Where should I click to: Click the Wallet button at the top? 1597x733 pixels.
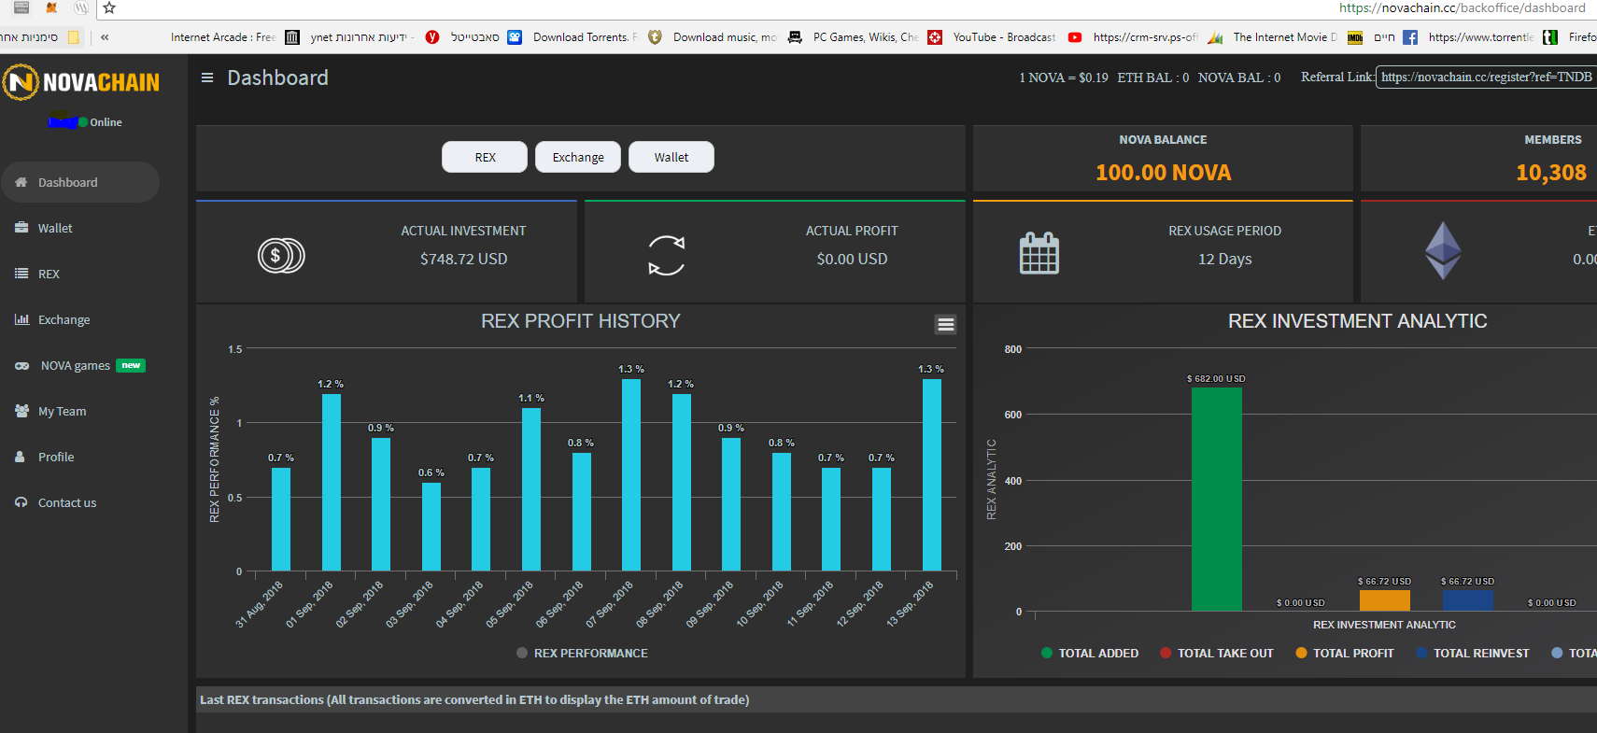[x=671, y=157]
